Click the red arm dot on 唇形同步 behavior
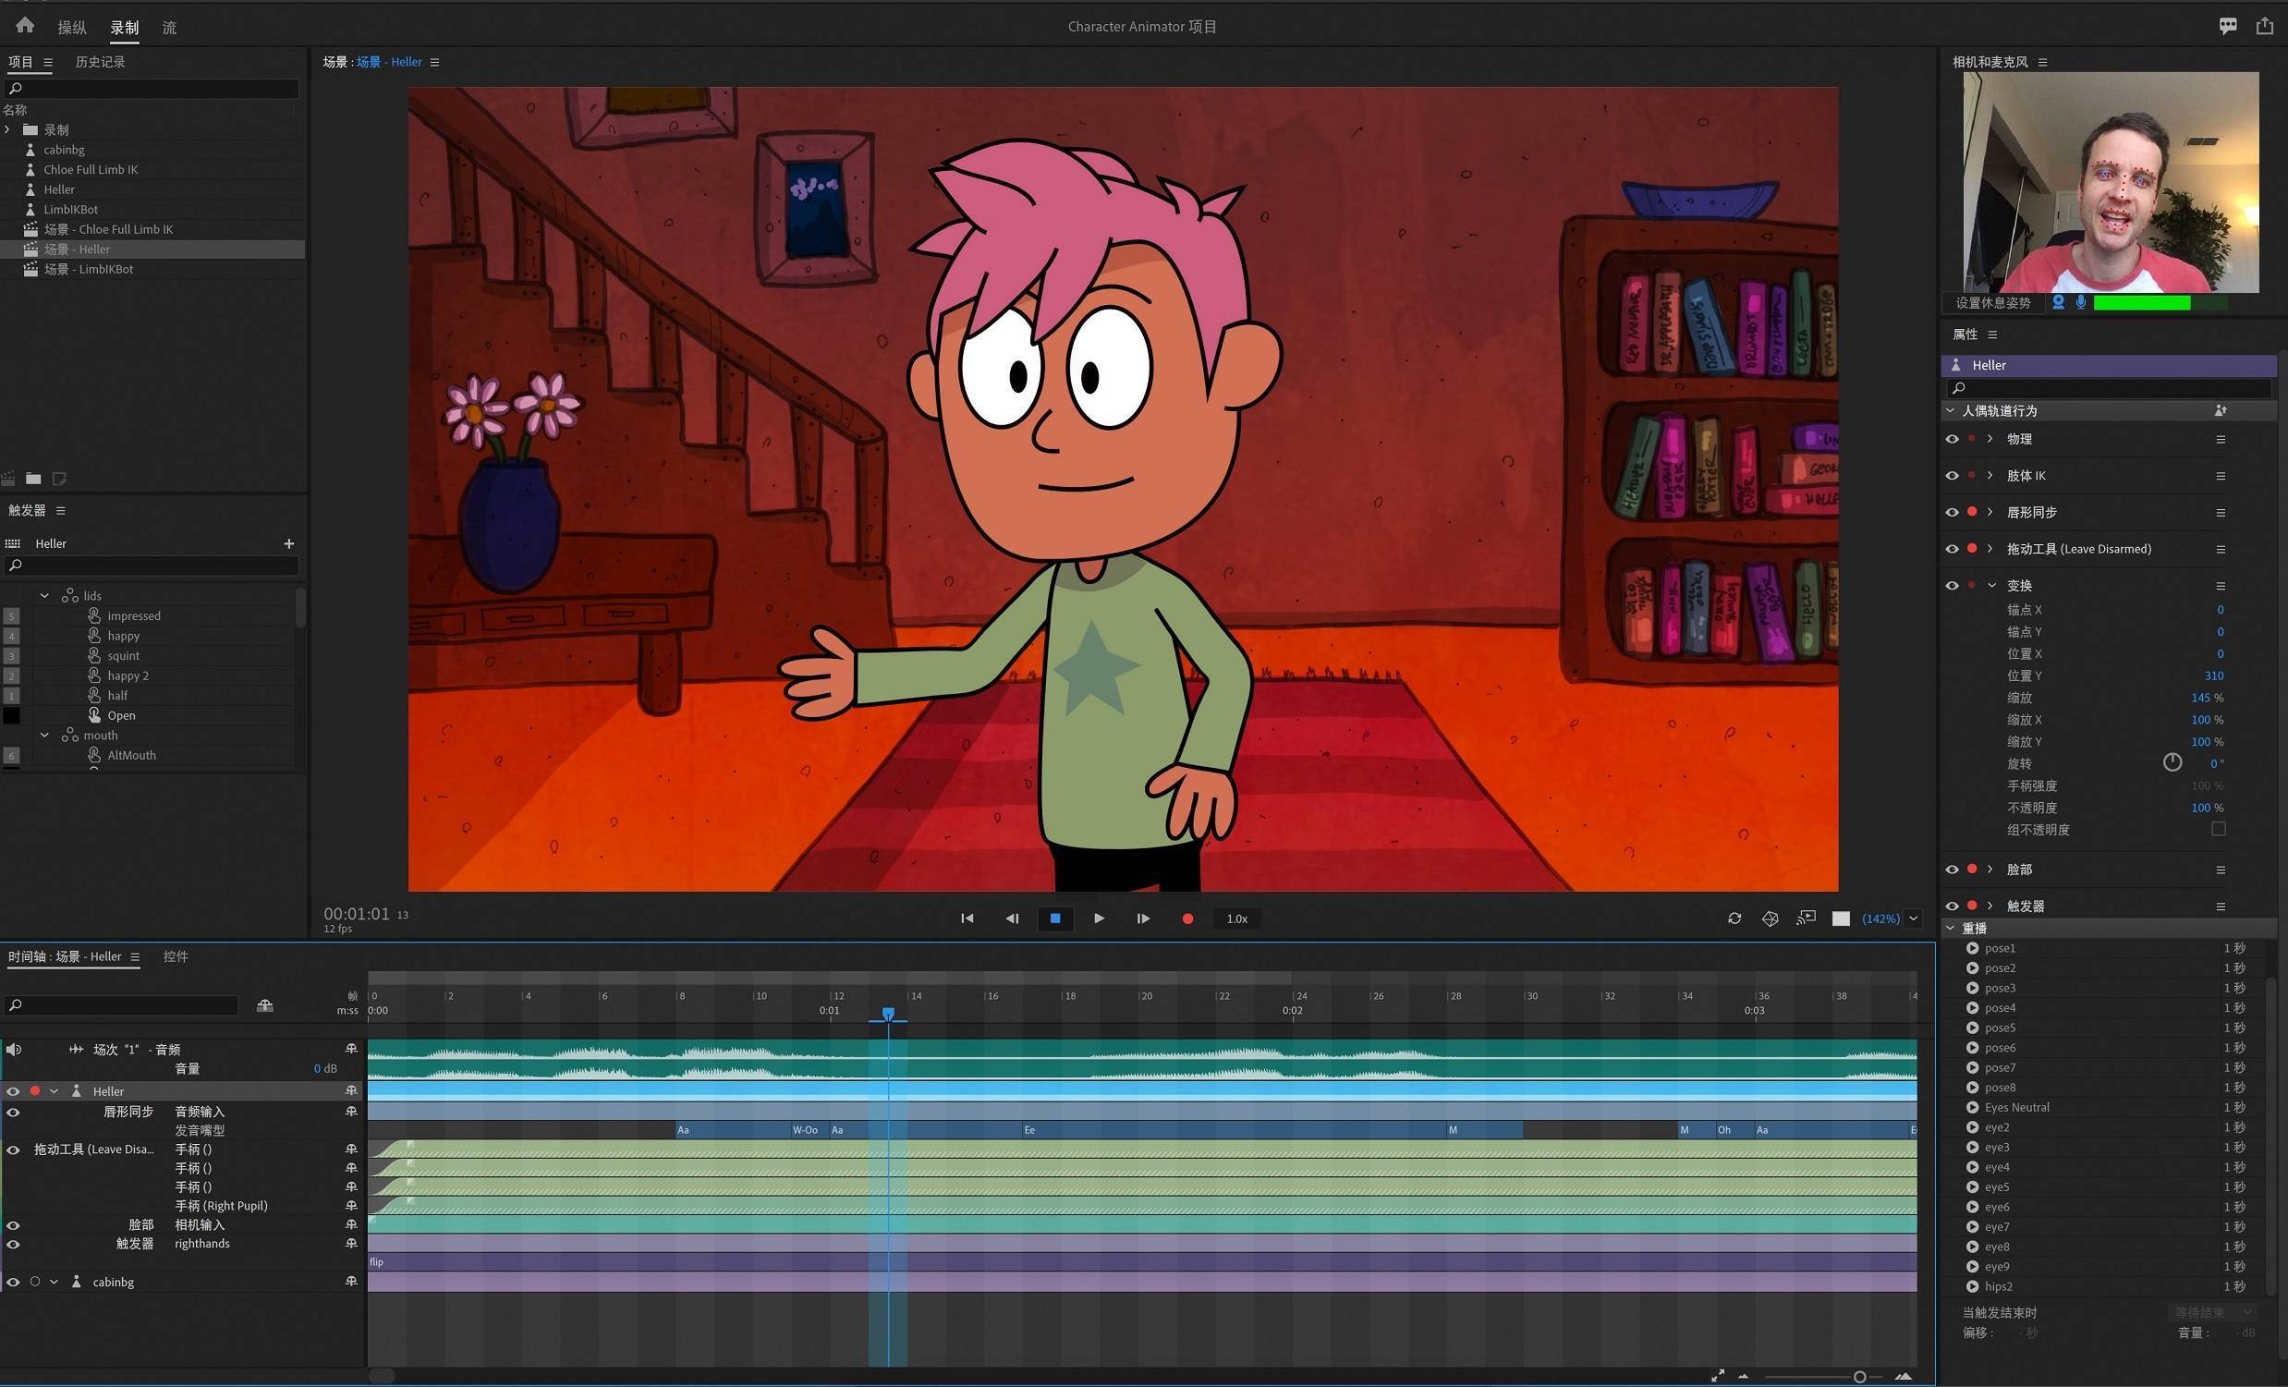Image resolution: width=2288 pixels, height=1387 pixels. pyautogui.click(x=1970, y=512)
